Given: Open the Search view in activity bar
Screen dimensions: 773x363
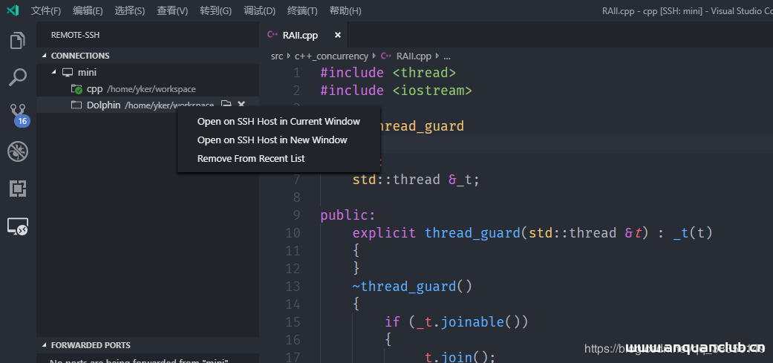Looking at the screenshot, I should [18, 77].
